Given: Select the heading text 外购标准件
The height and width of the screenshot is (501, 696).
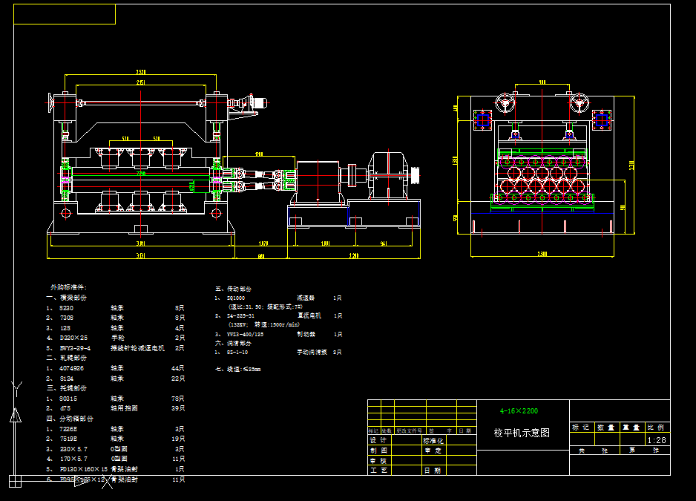Looking at the screenshot, I should pyautogui.click(x=68, y=286).
